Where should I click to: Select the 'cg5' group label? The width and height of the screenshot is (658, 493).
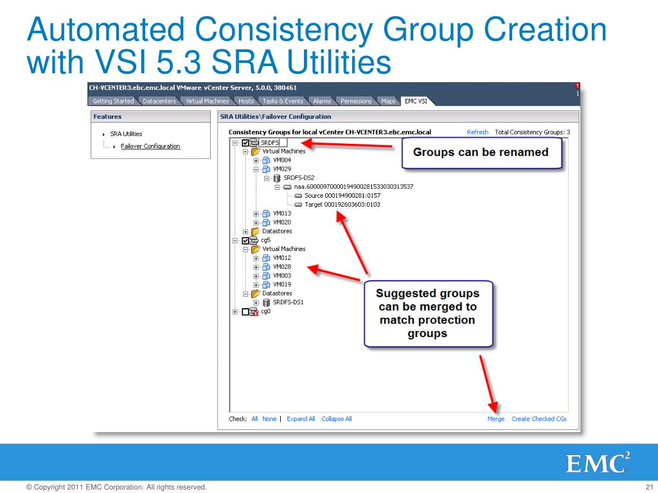pyautogui.click(x=265, y=240)
